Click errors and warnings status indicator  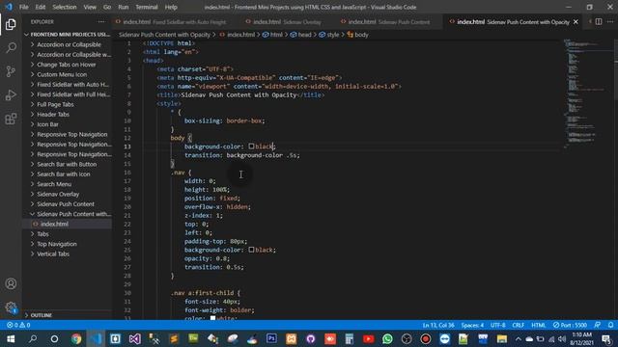point(18,325)
